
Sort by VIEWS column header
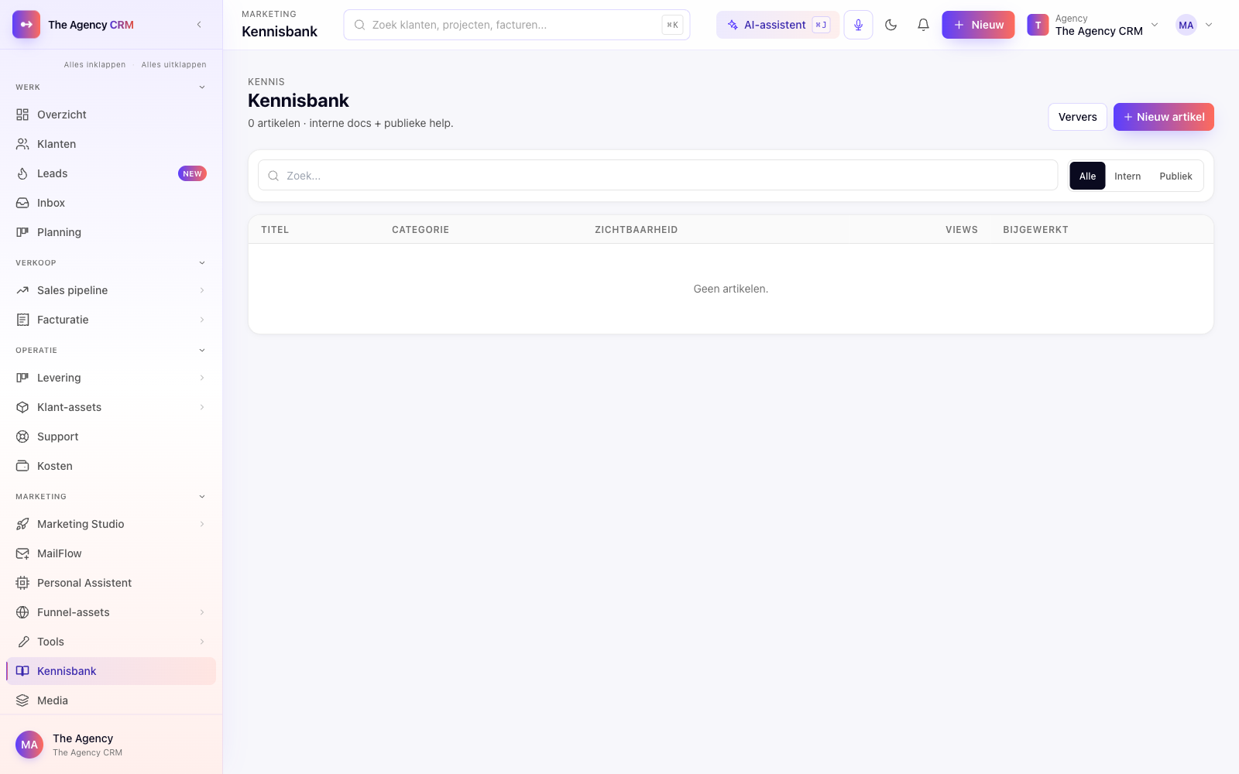click(961, 230)
